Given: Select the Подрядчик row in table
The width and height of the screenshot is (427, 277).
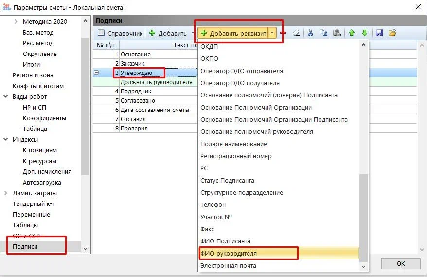Looking at the screenshot, I should (145, 92).
